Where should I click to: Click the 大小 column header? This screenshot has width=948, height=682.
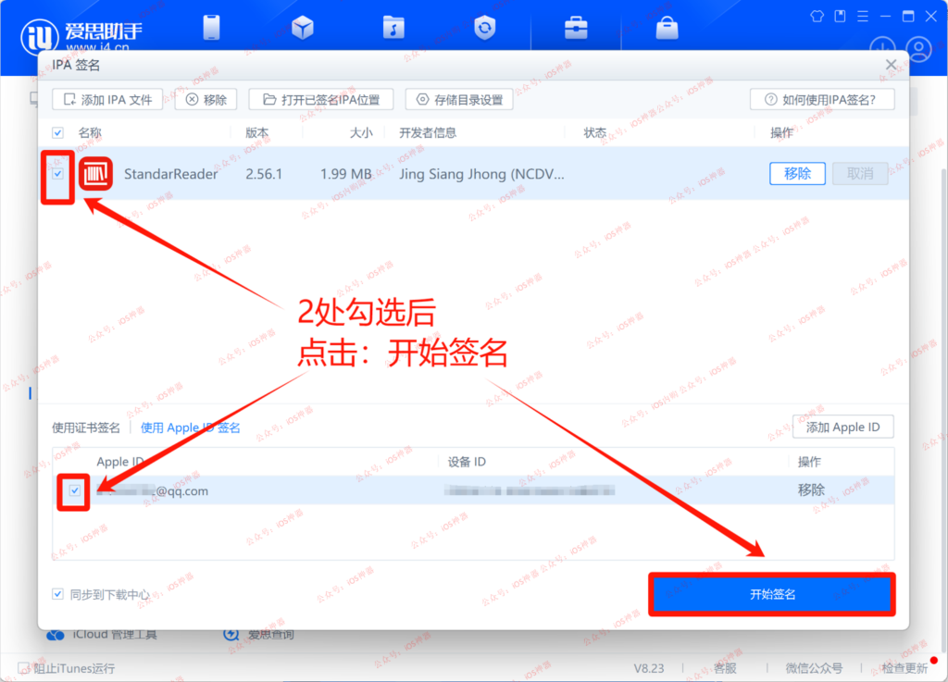tap(361, 133)
